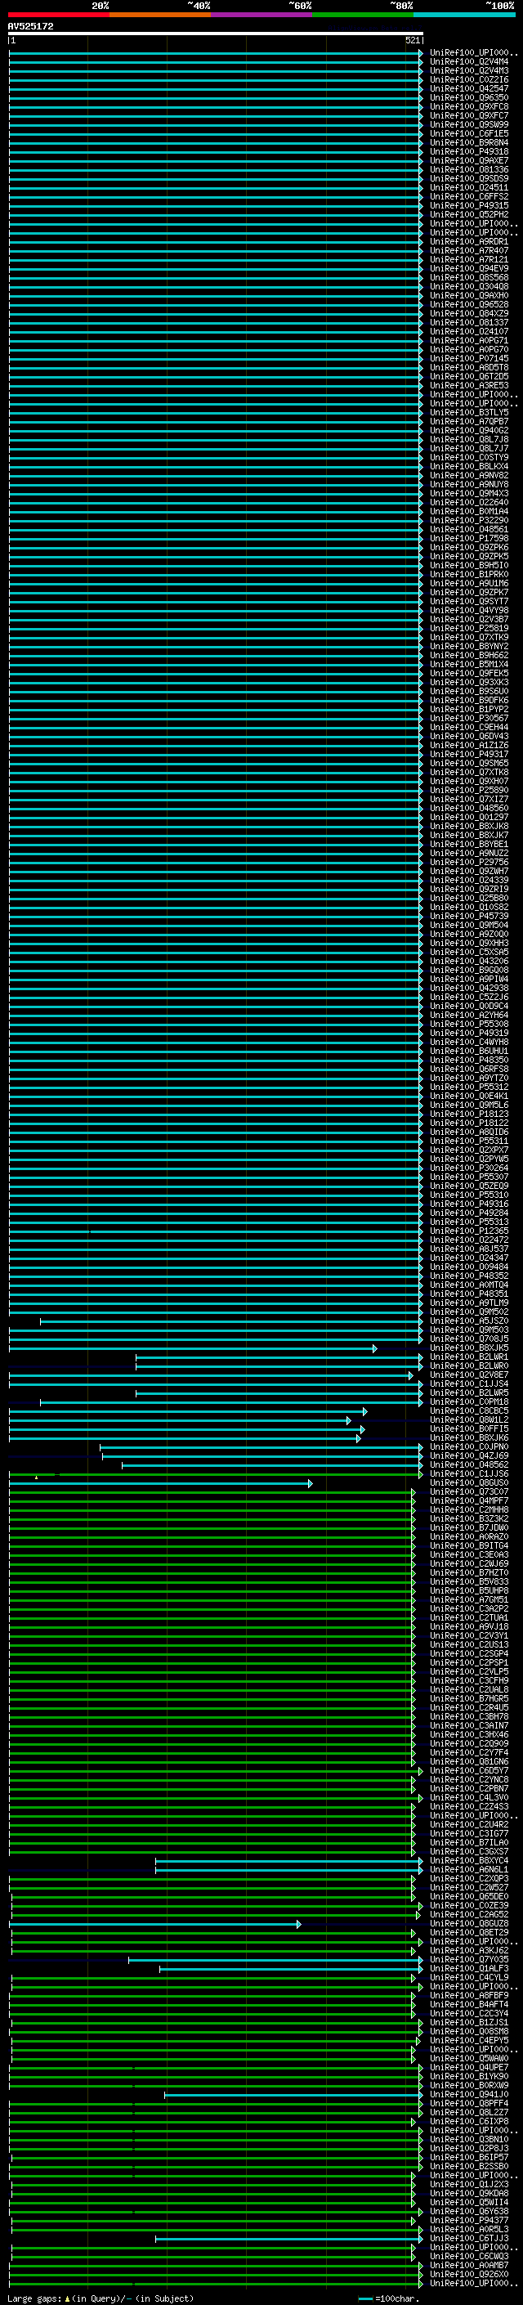This screenshot has width=523, height=2305.
Task: Select label UniRef100_A9TLM9
Action: [x=468, y=1303]
